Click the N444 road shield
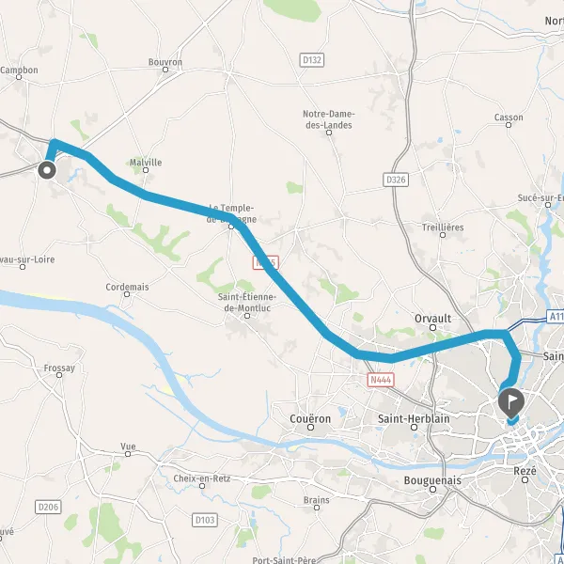The height and width of the screenshot is (564, 564). coord(381,380)
